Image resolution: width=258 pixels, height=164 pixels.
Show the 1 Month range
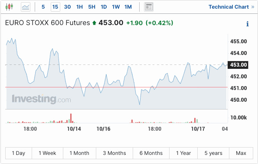[x=79, y=153]
